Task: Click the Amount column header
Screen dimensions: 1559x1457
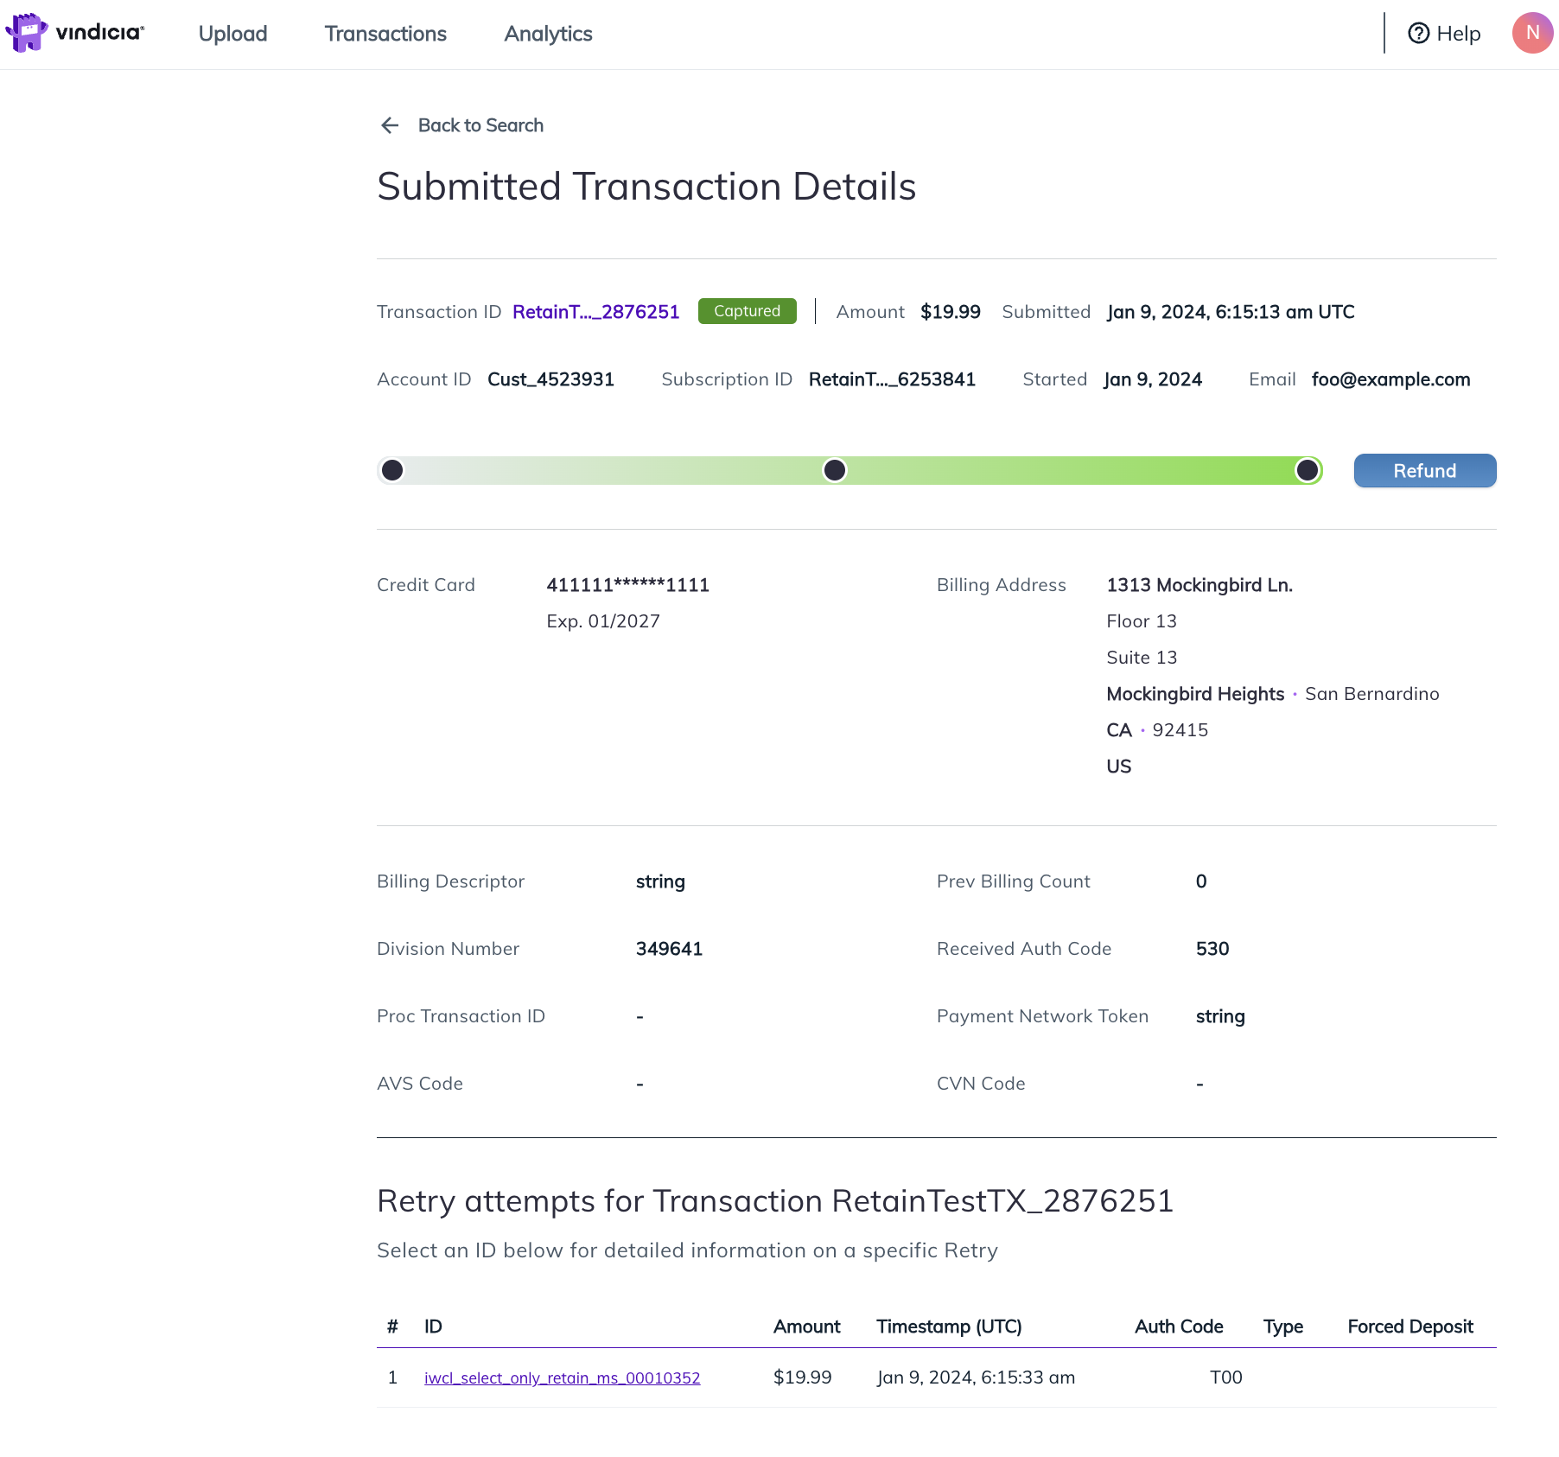Action: [x=806, y=1327]
